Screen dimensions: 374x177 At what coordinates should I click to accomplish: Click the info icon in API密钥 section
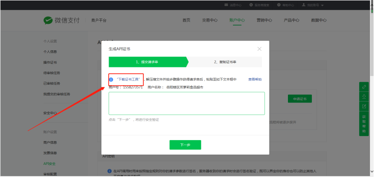109,171
